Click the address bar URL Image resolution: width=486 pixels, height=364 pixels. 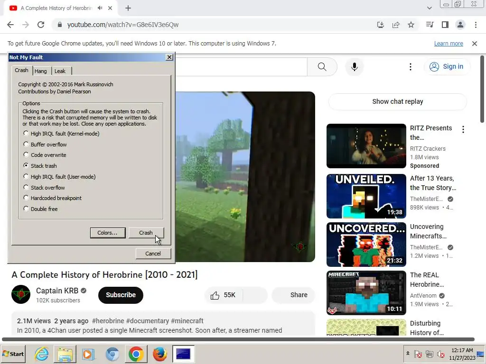pos(123,25)
